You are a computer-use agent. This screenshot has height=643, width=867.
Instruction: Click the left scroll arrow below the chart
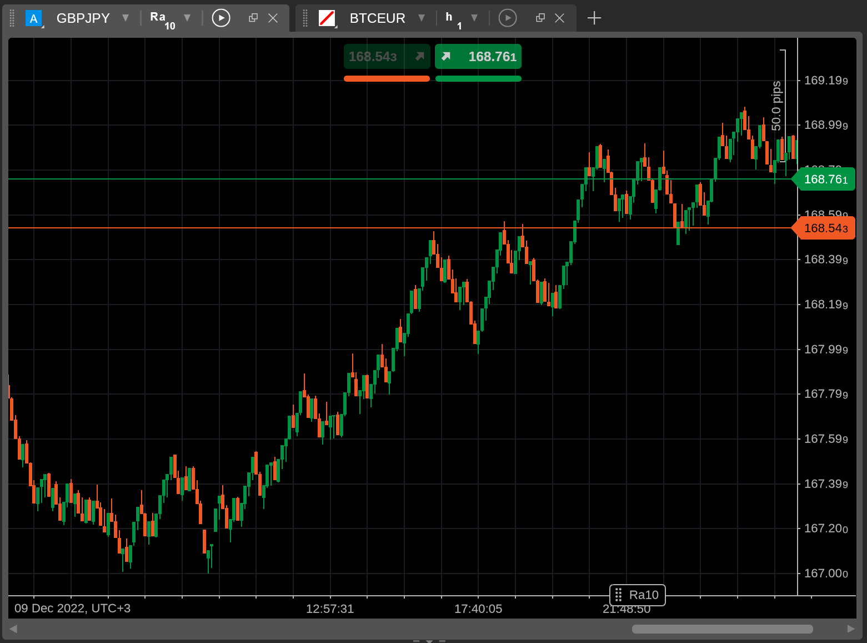13,629
